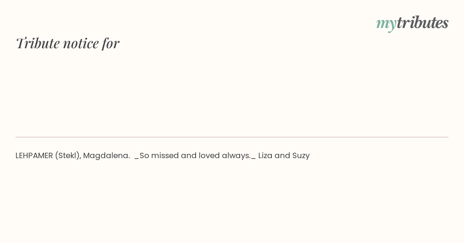Click the horizontal divider line
Screen dimensions: 464x243
coord(232,137)
